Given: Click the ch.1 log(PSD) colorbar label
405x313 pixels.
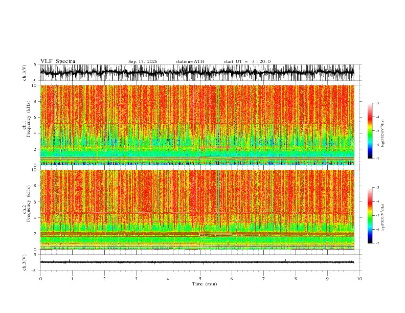Looking at the screenshot, I should (382, 133).
